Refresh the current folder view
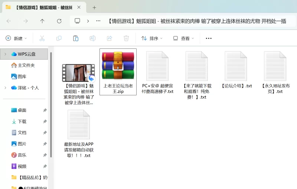 pos(59,21)
